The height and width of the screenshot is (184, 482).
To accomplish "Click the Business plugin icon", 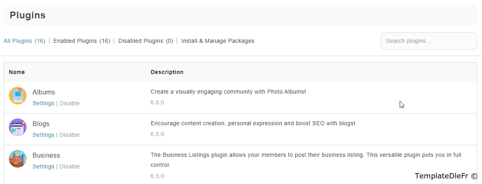I will tap(18, 159).
